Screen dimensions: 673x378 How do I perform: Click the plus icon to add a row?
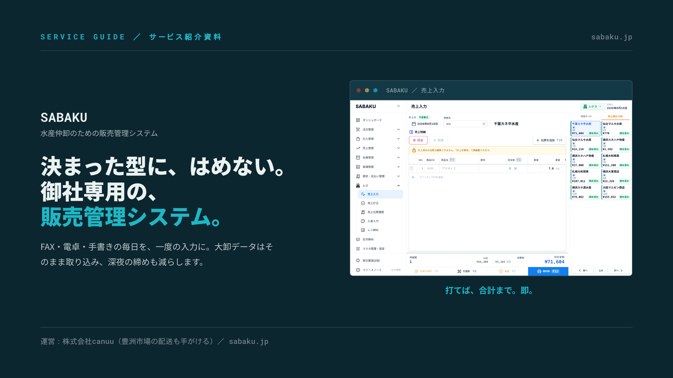[x=413, y=177]
